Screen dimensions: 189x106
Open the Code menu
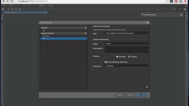coord(11,6)
